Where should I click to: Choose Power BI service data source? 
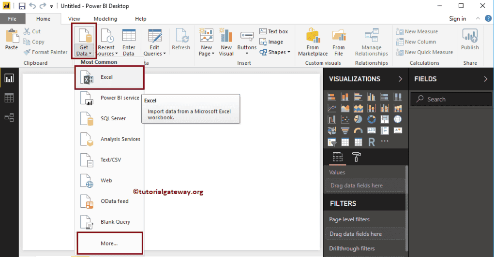[109, 98]
